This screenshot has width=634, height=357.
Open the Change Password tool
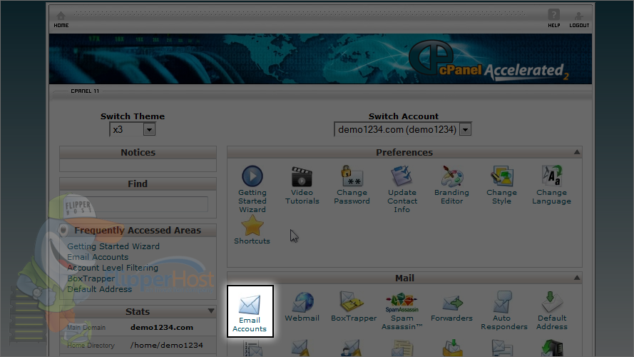coord(352,185)
